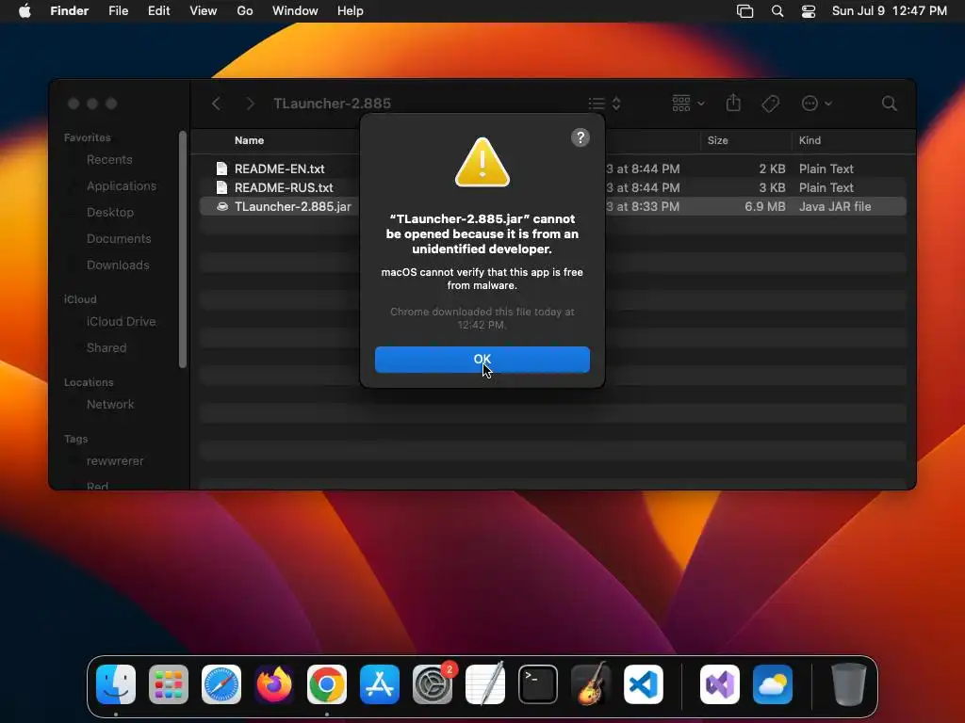The image size is (965, 723).
Task: Sort by the Name column header
Action: click(249, 140)
